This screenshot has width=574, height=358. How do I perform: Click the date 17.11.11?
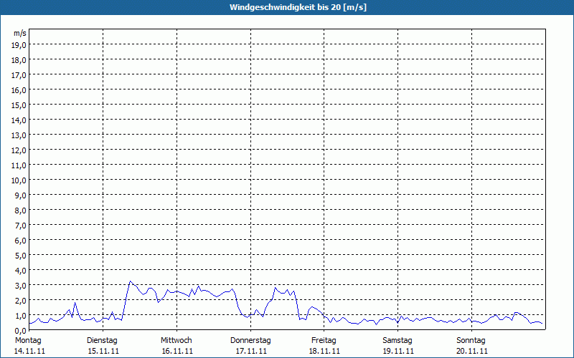[x=251, y=352]
